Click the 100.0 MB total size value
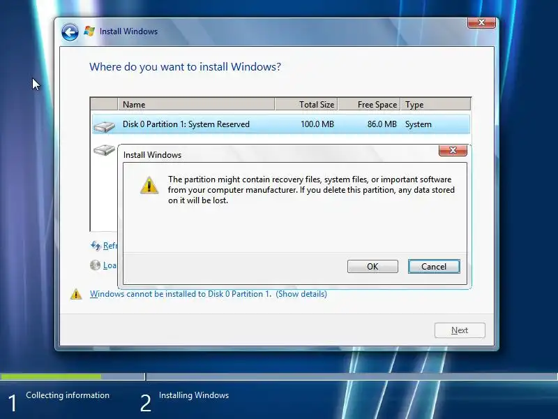 [x=317, y=124]
